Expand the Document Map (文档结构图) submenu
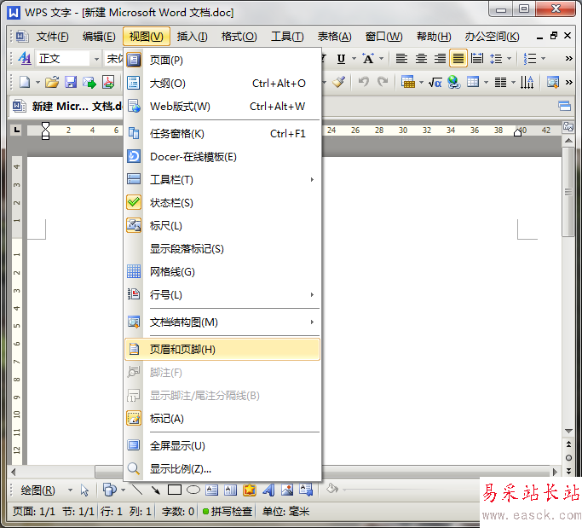This screenshot has height=528, width=582. (x=222, y=322)
